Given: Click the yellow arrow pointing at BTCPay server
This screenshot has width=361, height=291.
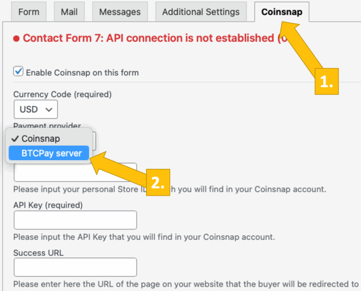Looking at the screenshot, I should pos(122,167).
